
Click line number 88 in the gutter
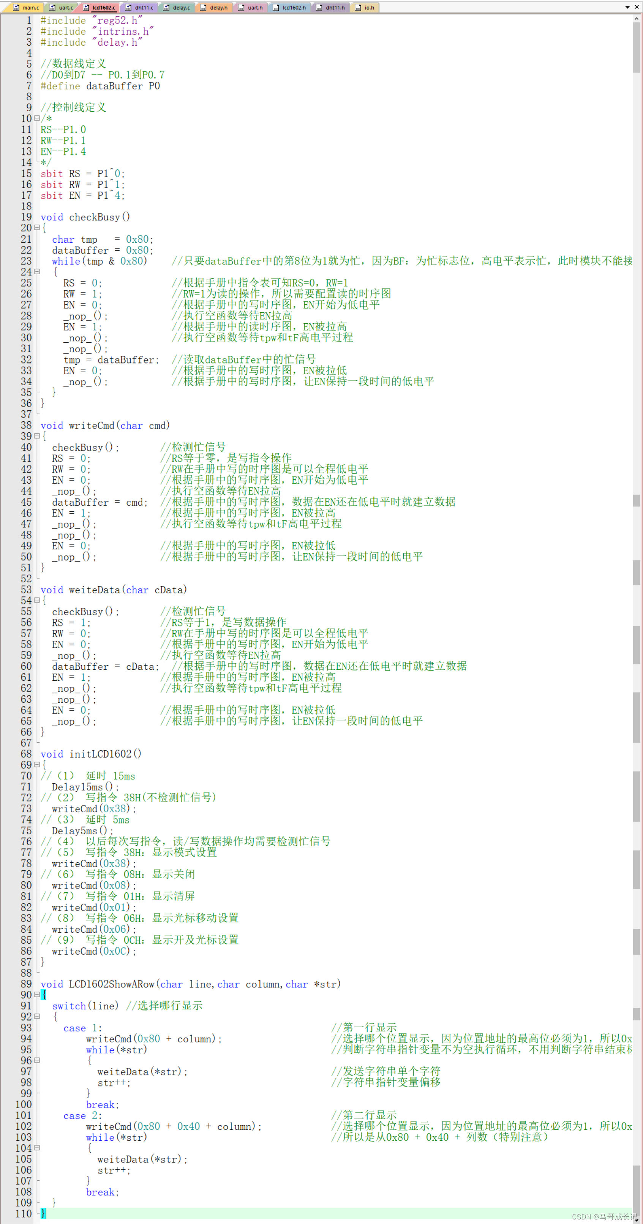point(27,973)
